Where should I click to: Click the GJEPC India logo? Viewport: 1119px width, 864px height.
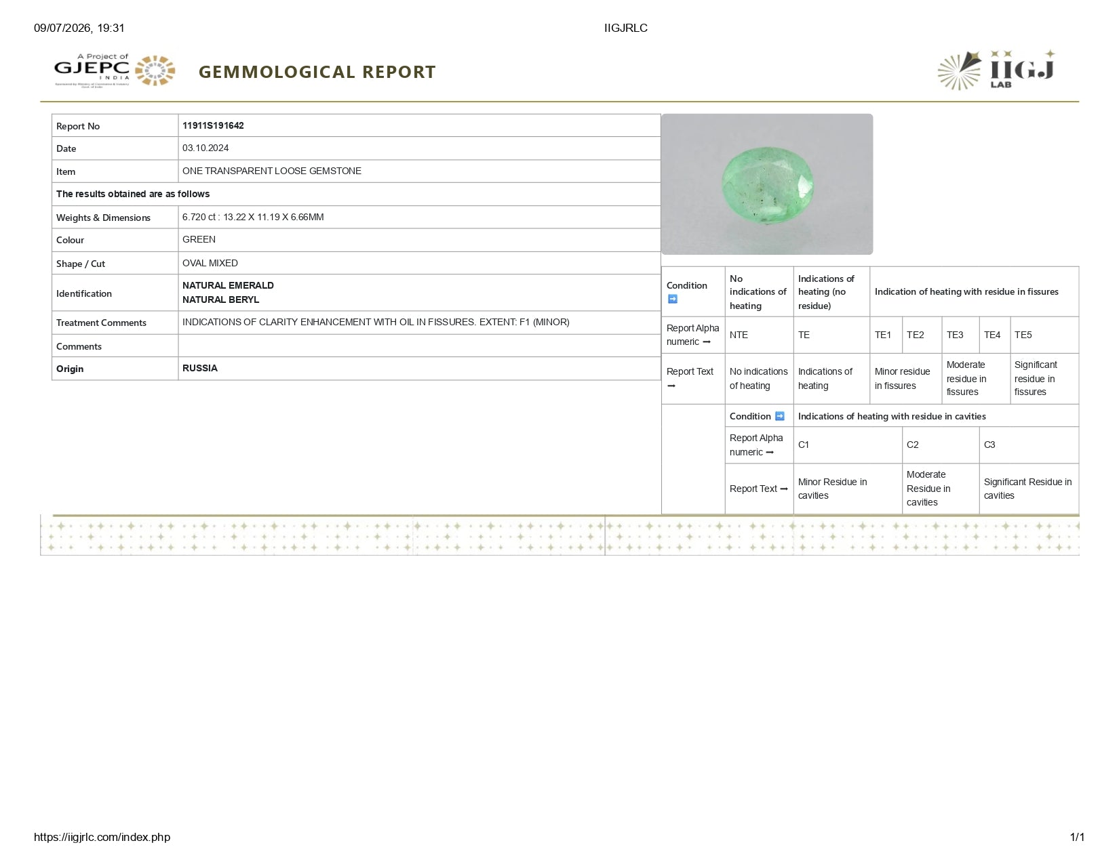pos(115,70)
